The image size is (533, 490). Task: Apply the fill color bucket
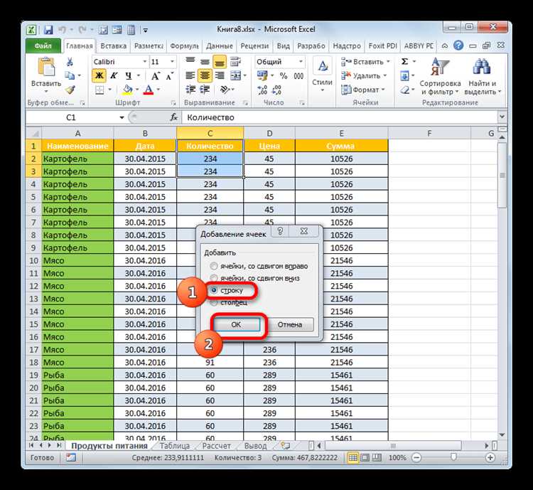128,90
